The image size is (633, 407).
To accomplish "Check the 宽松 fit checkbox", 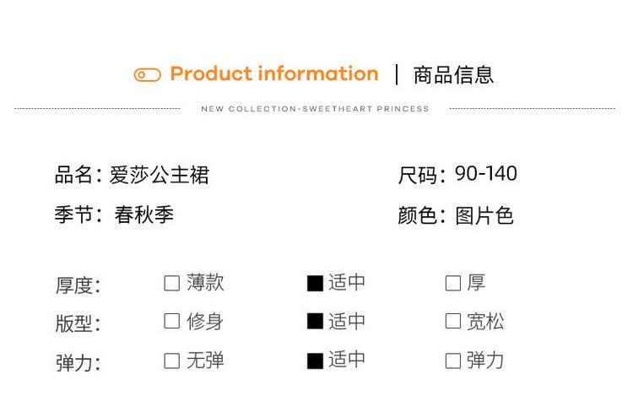I will tap(452, 321).
